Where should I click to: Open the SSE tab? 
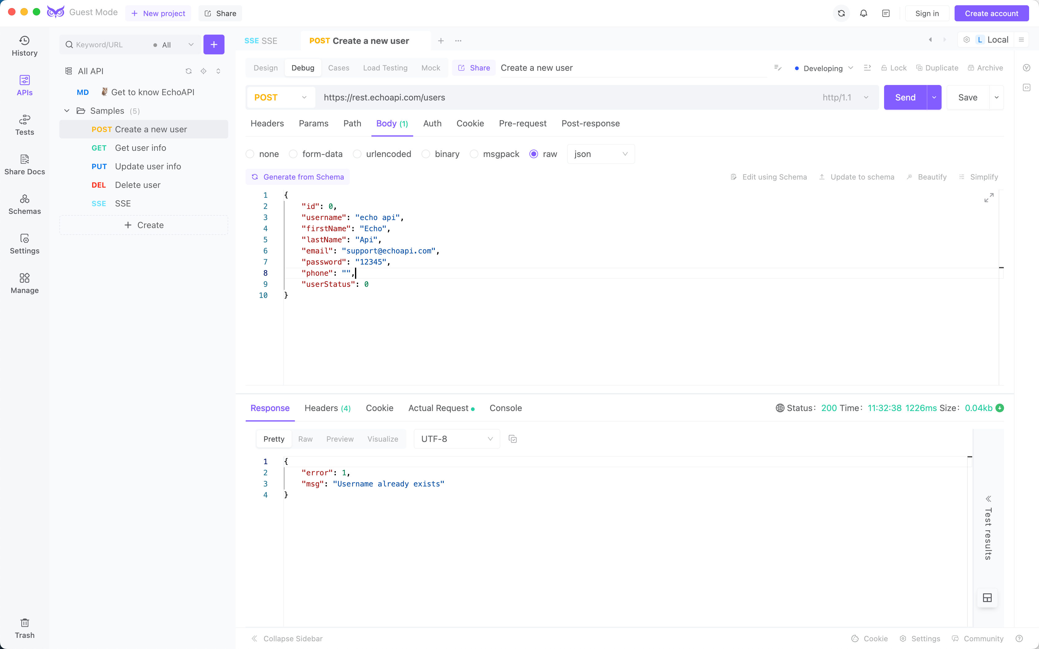(x=261, y=41)
